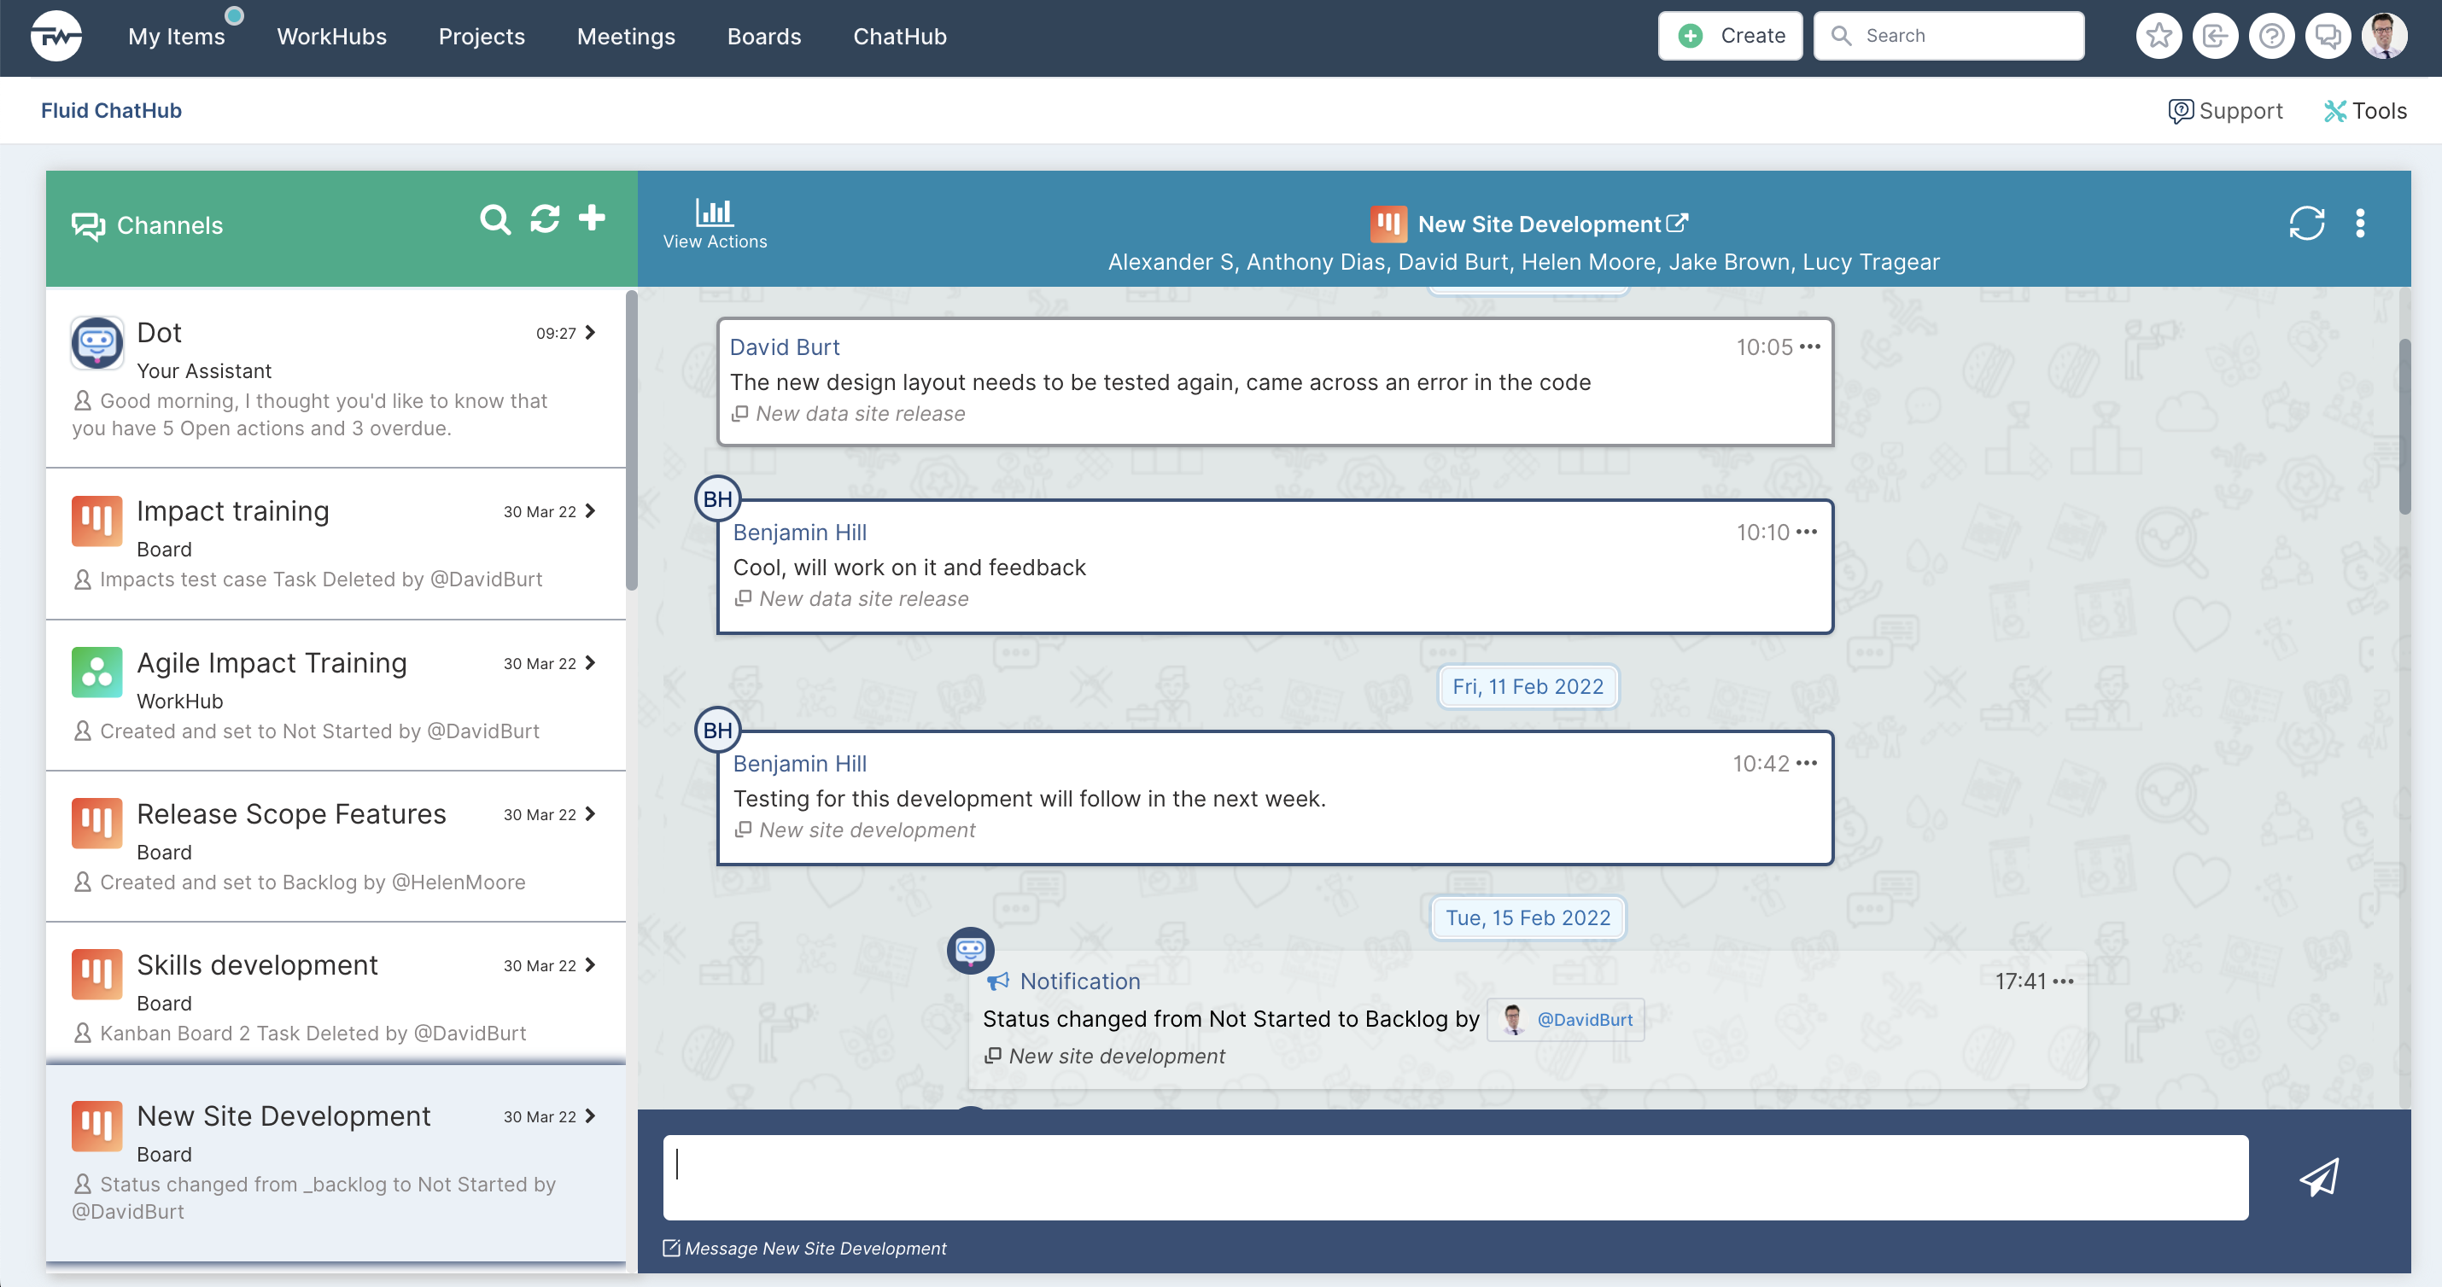Click the Release Scope Features board icon
2442x1287 pixels.
(x=96, y=823)
